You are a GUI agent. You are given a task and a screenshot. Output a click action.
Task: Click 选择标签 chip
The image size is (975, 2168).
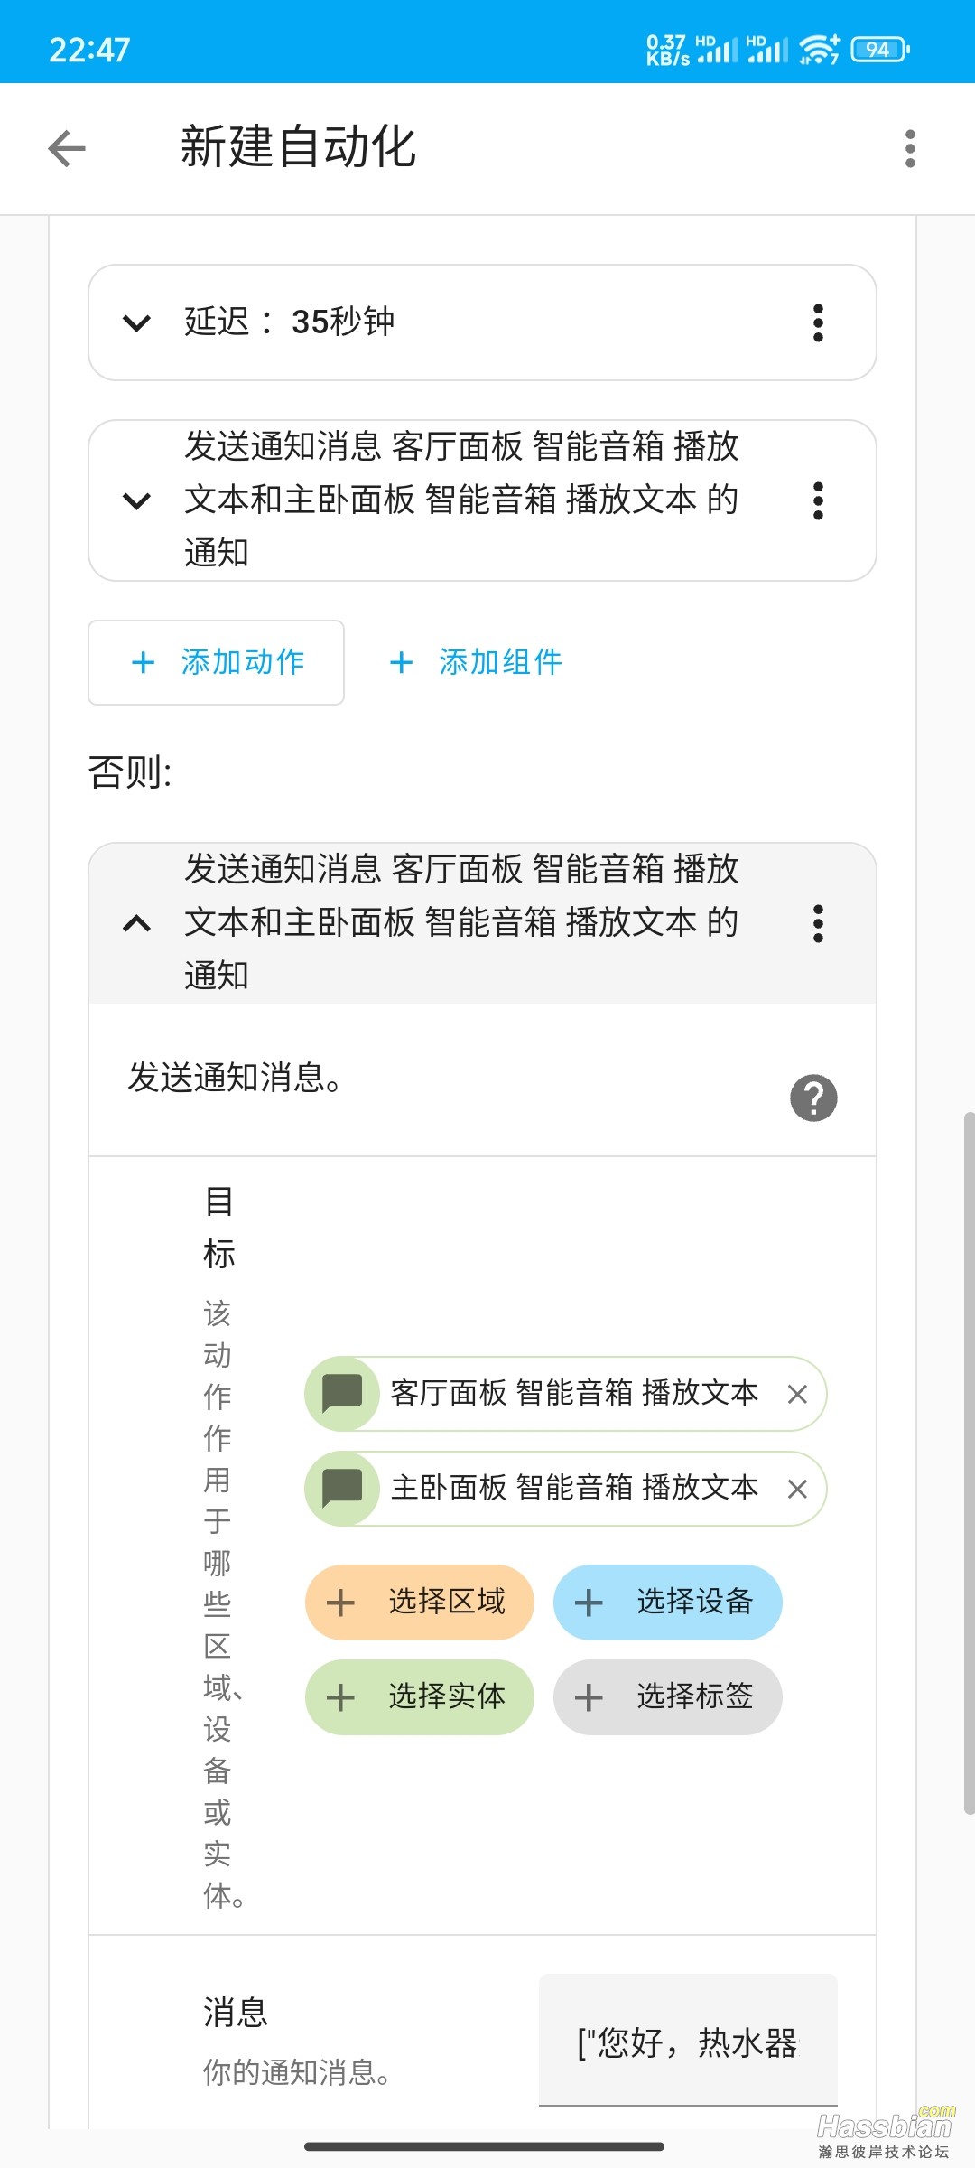point(668,1697)
